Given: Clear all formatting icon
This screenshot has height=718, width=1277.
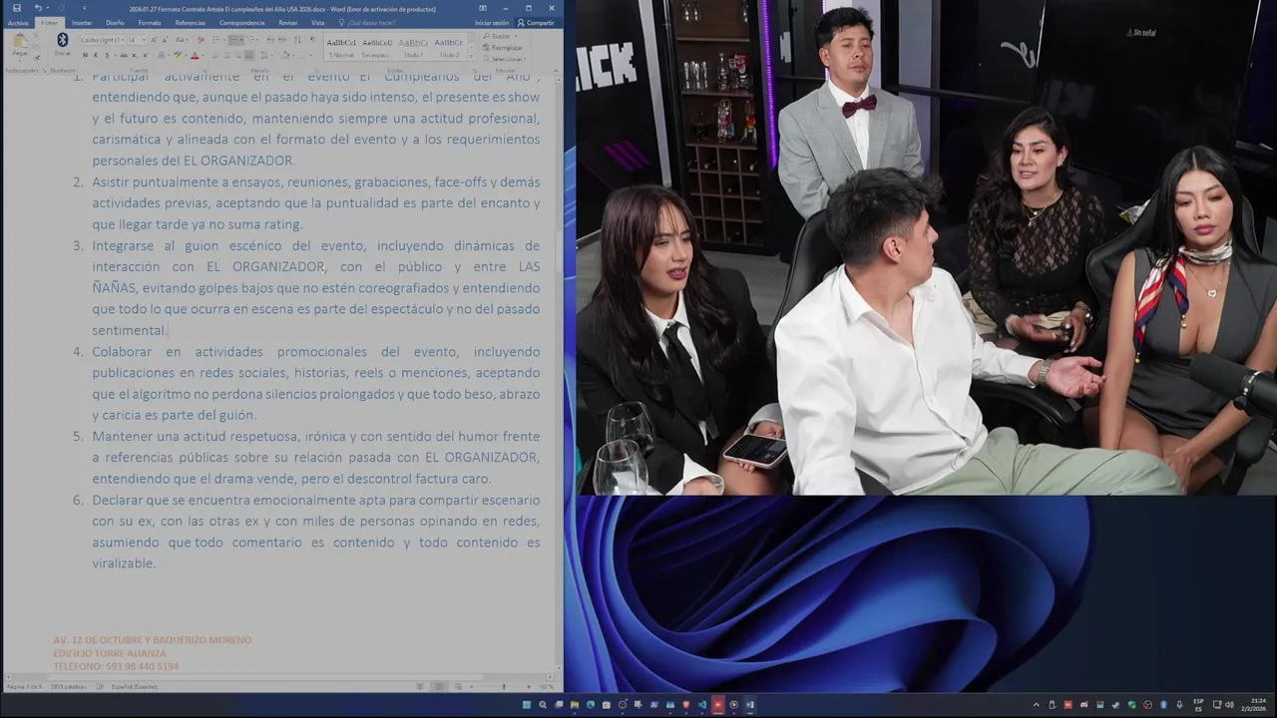Looking at the screenshot, I should click(201, 40).
